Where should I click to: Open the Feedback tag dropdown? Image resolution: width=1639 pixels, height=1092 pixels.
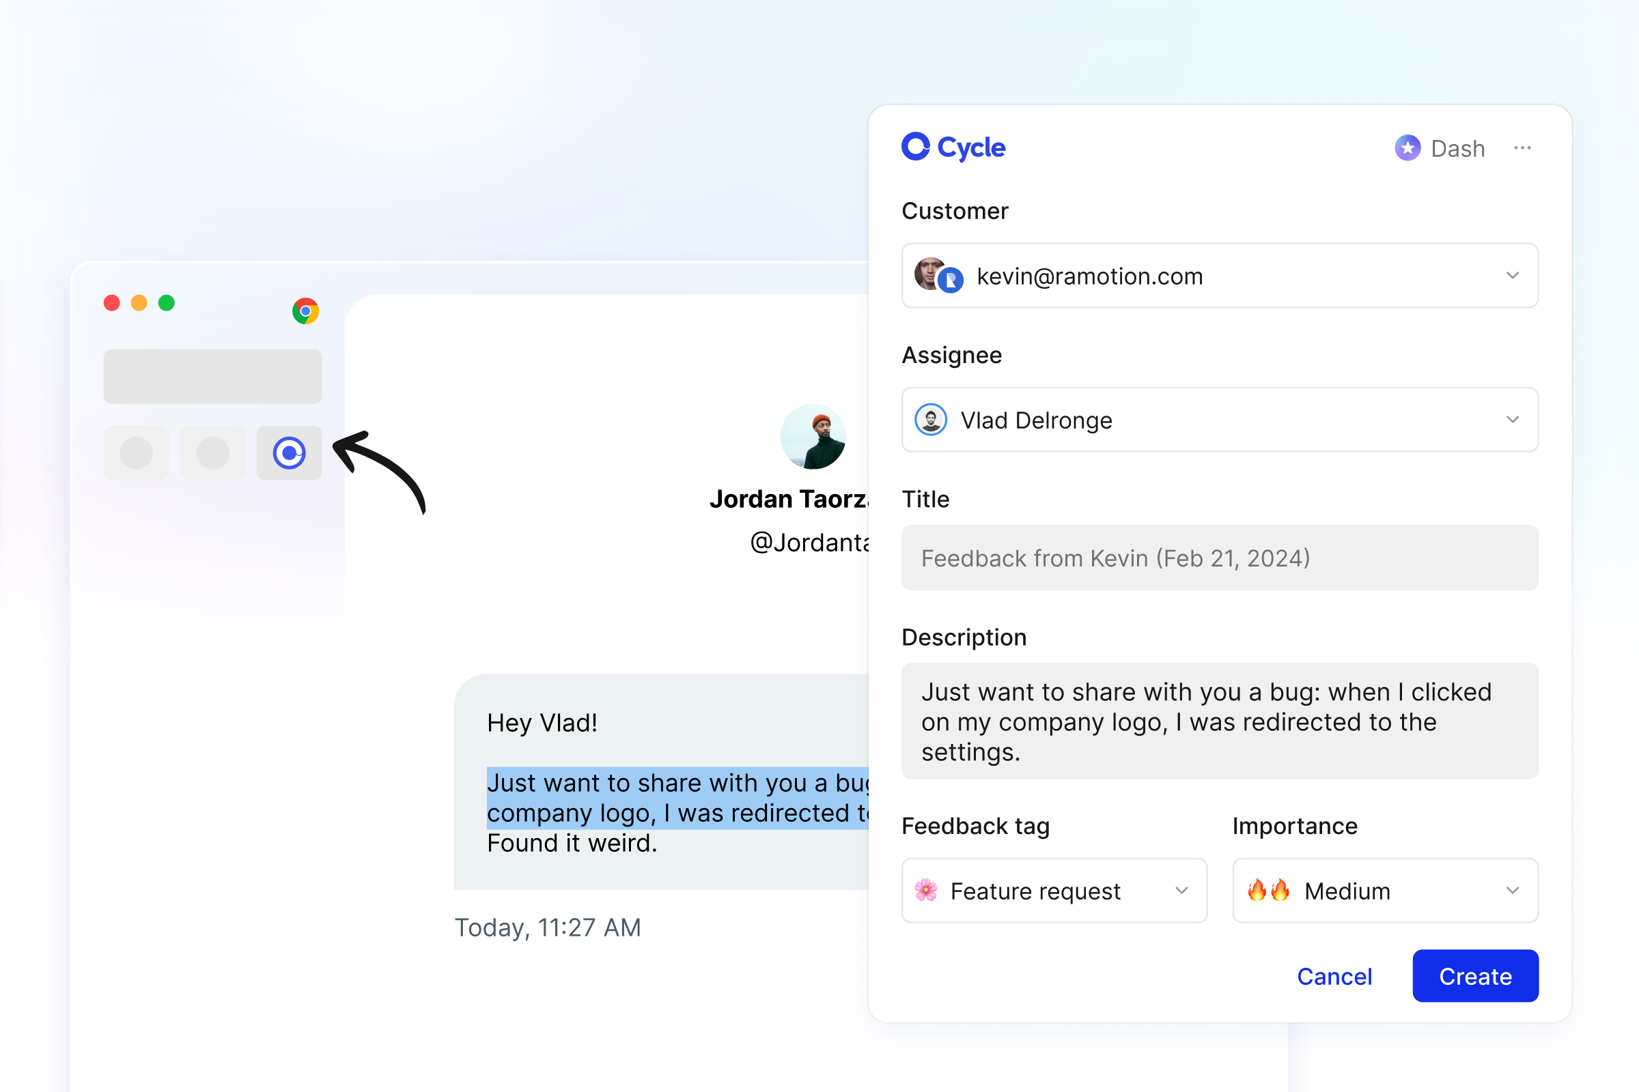click(1054, 891)
